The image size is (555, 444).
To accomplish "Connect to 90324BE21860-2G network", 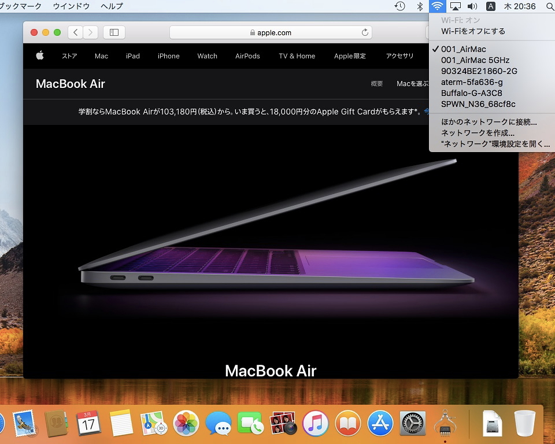I will [492, 71].
